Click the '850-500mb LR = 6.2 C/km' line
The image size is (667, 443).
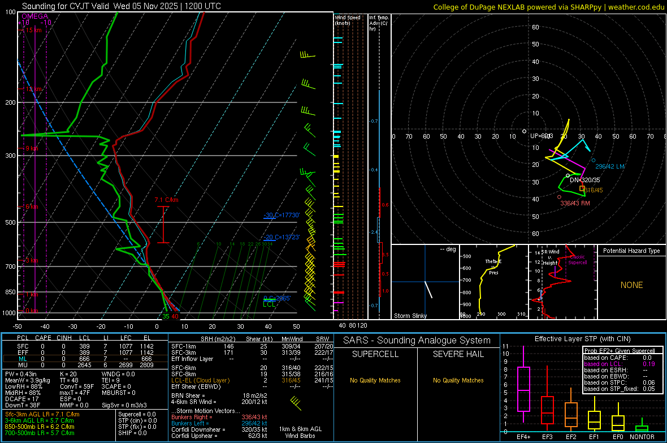[40, 427]
